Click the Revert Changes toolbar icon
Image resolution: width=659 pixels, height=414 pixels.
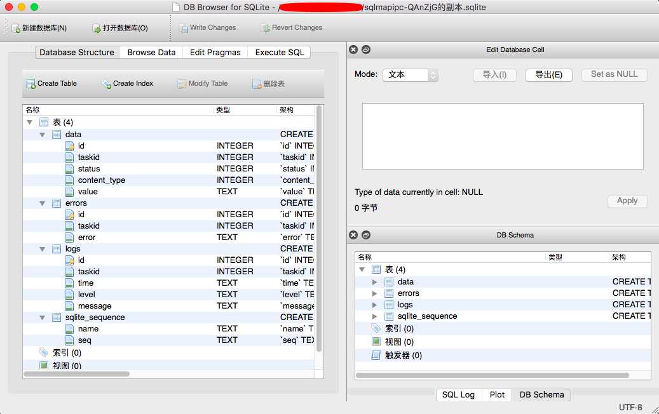click(x=265, y=28)
